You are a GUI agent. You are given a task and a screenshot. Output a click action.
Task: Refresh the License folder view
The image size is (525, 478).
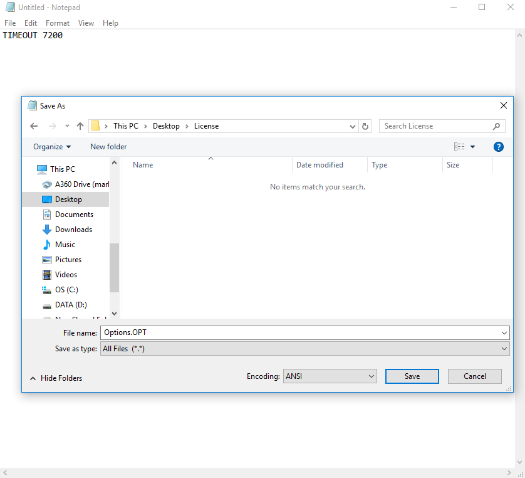[x=365, y=126]
